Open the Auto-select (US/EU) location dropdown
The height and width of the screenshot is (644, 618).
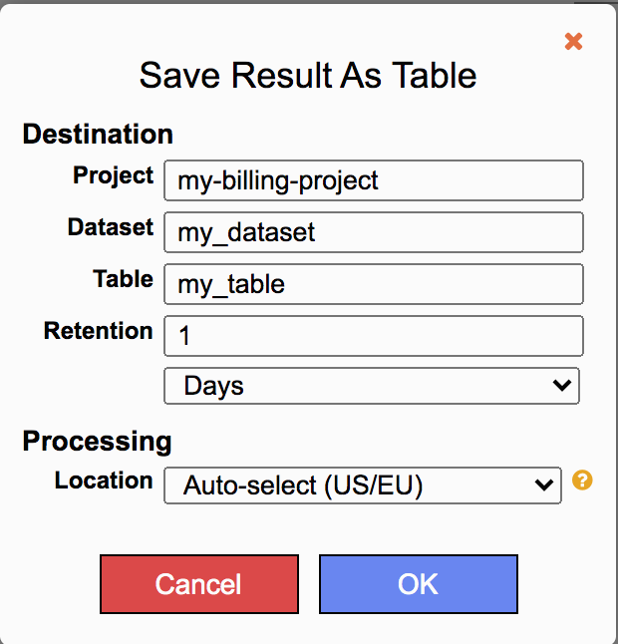tap(362, 485)
